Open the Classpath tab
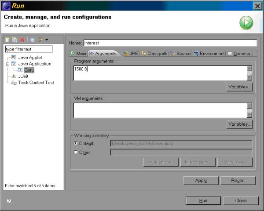The height and width of the screenshot is (211, 264). [154, 53]
